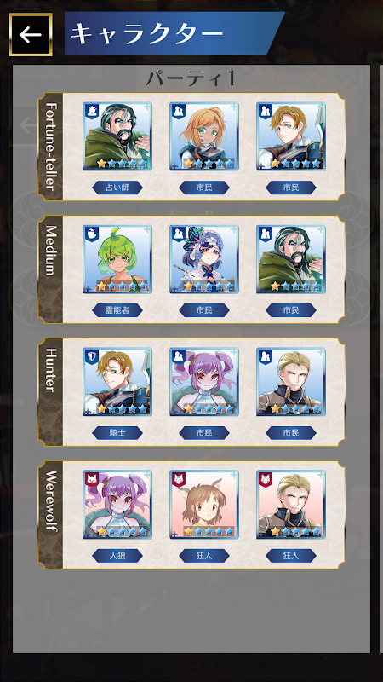Click star rating on blond man in Hunter row
Viewport: 383px width, 682px height.
click(295, 409)
